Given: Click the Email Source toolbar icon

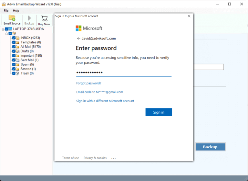Looking at the screenshot, I should (12, 19).
